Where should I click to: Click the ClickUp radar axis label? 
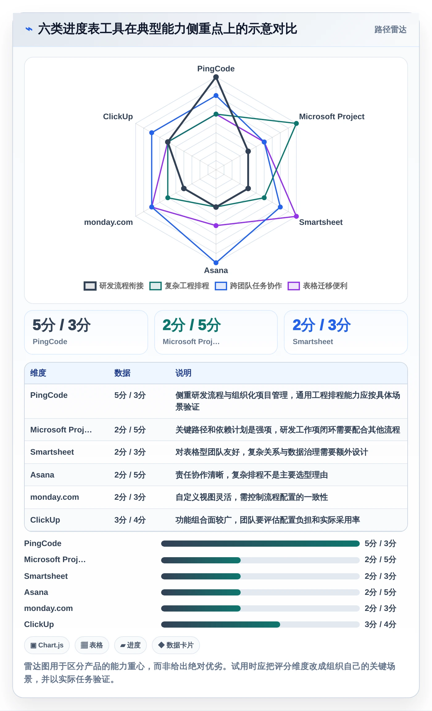point(118,116)
